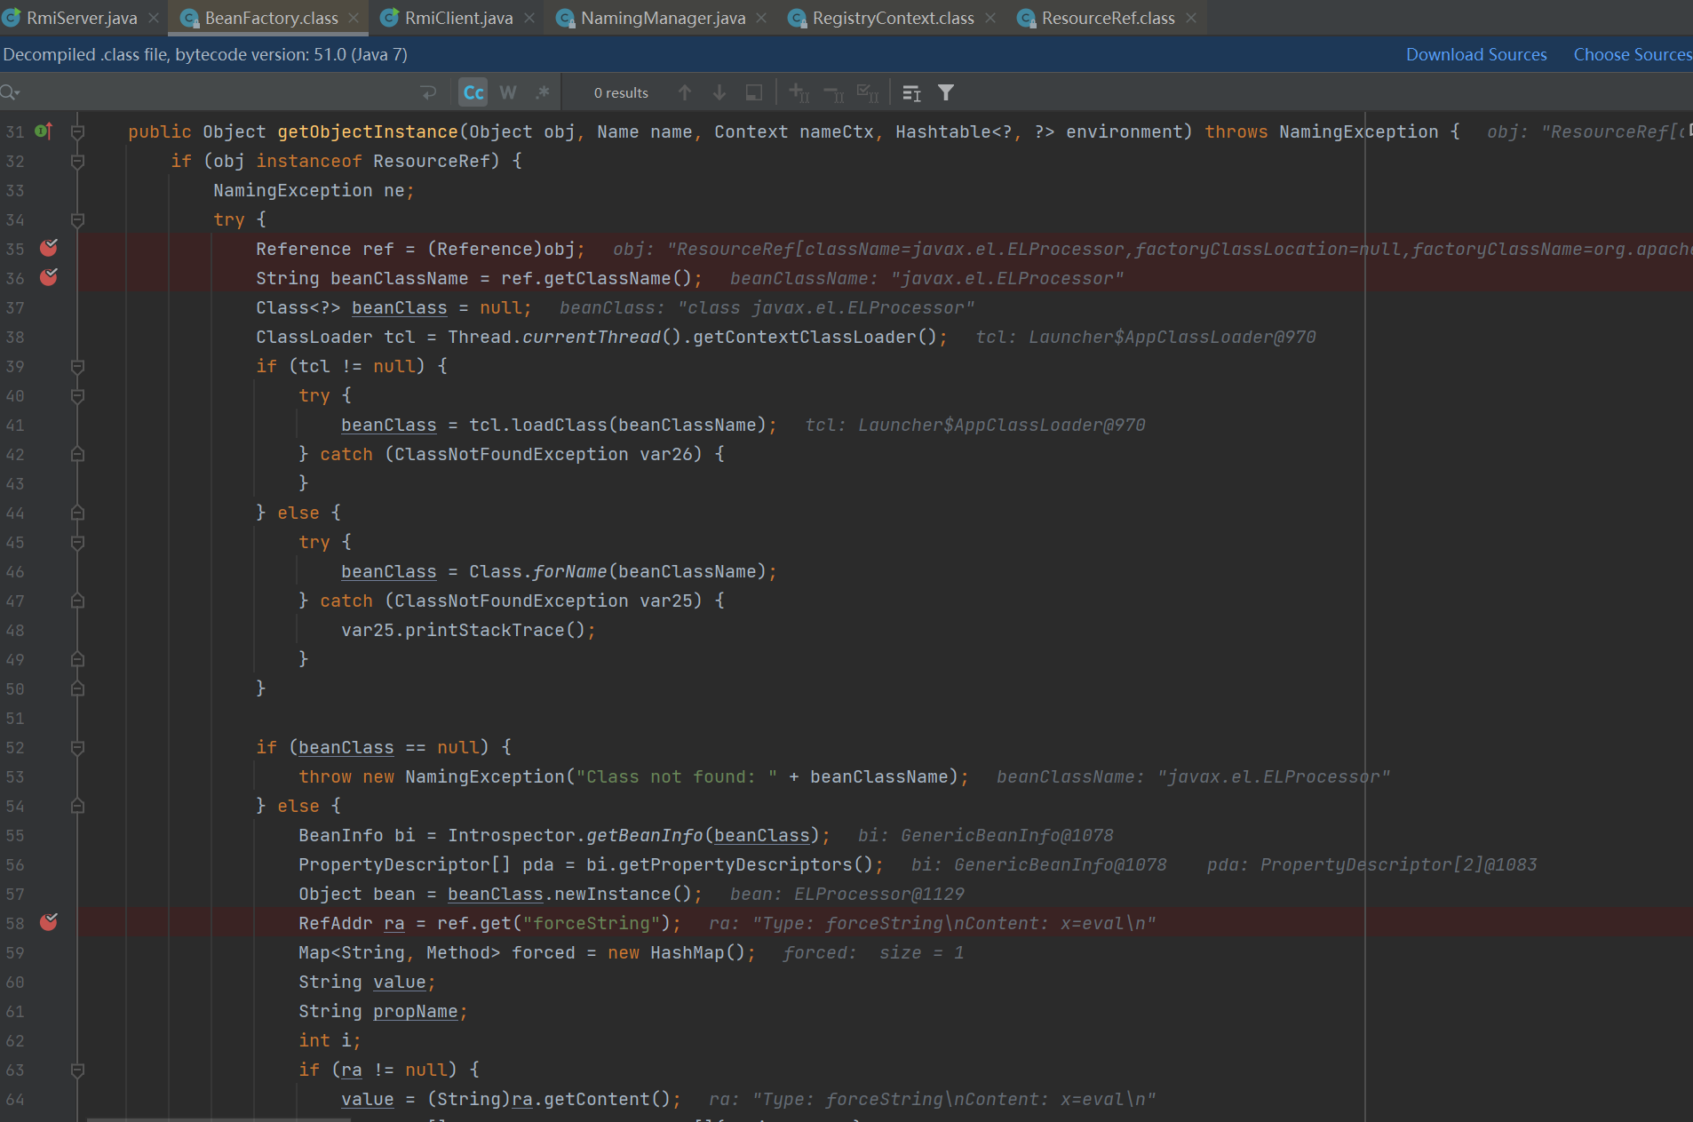
Task: Fold the try block at line 45
Action: [77, 542]
